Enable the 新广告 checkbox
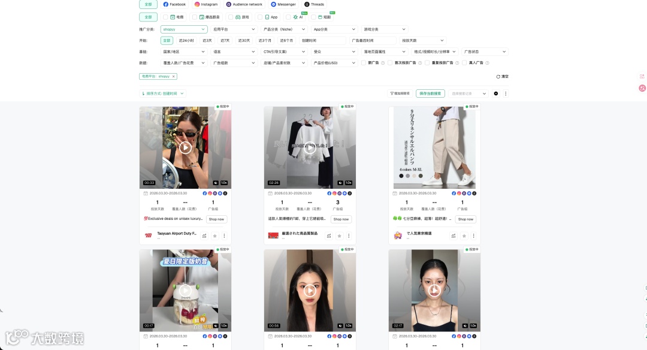 (364, 63)
